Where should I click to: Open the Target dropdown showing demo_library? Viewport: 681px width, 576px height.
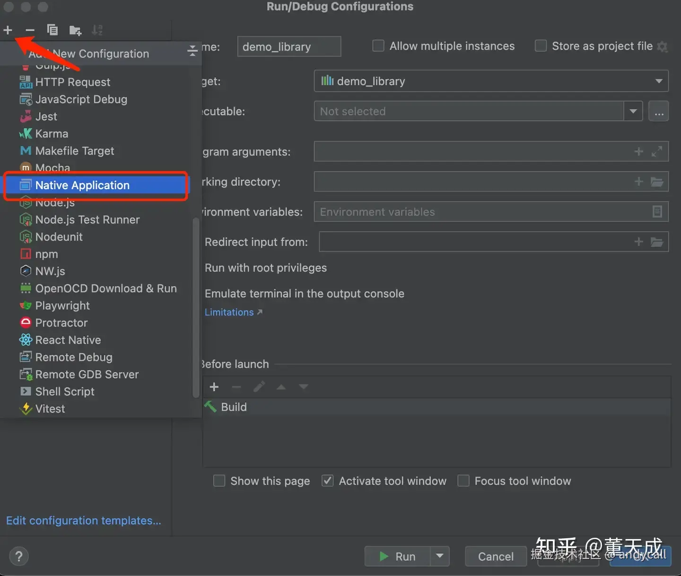[491, 81]
